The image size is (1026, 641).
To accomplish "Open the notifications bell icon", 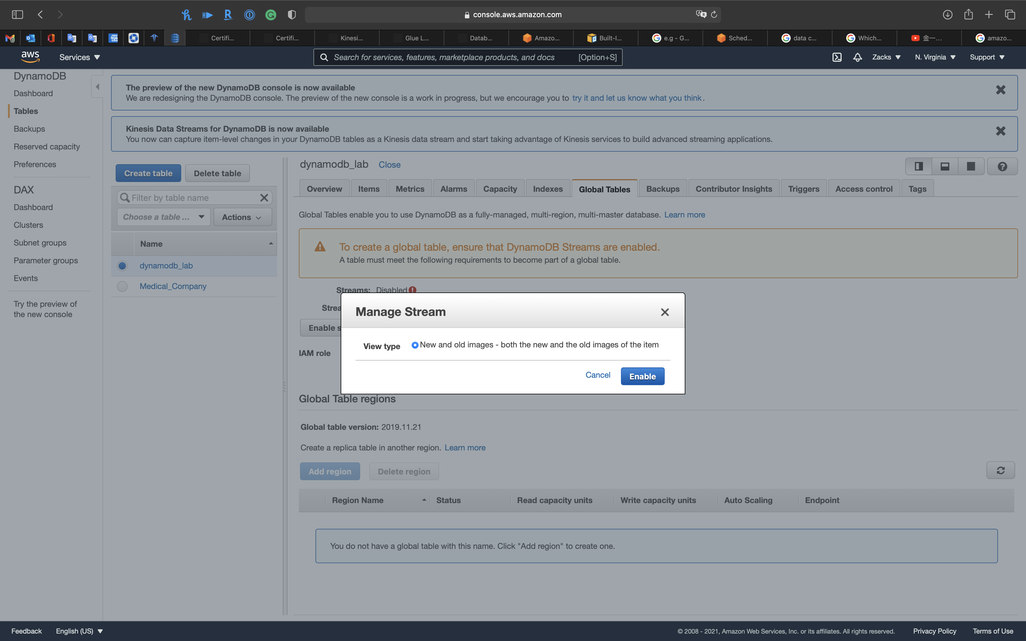I will 857,57.
